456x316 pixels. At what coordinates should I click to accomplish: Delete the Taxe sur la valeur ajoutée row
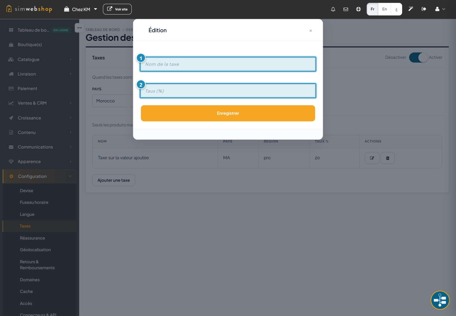pyautogui.click(x=388, y=158)
